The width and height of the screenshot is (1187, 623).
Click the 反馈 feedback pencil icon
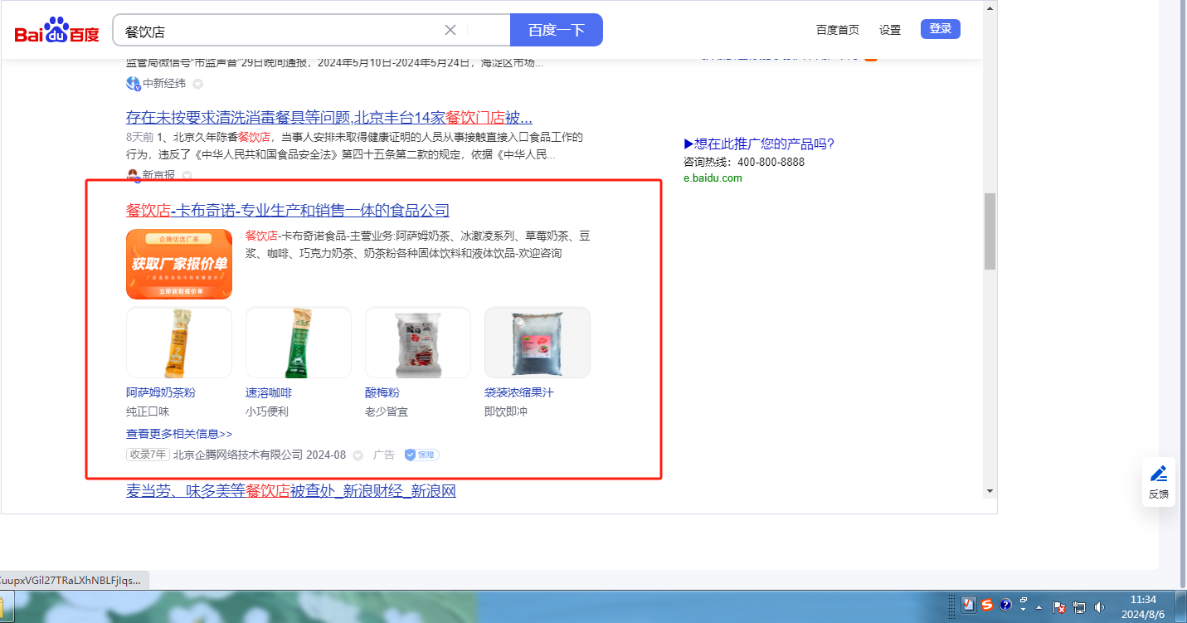pos(1159,475)
